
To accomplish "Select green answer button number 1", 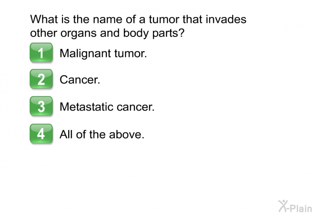I will click(41, 53).
